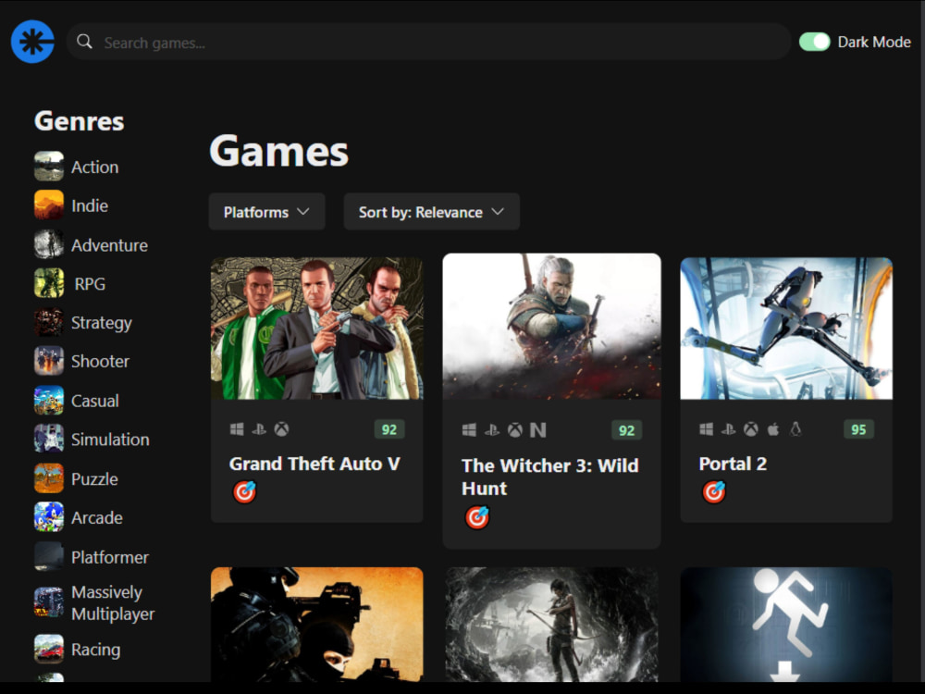925x694 pixels.
Task: Choose the Platformer genre label
Action: point(110,557)
